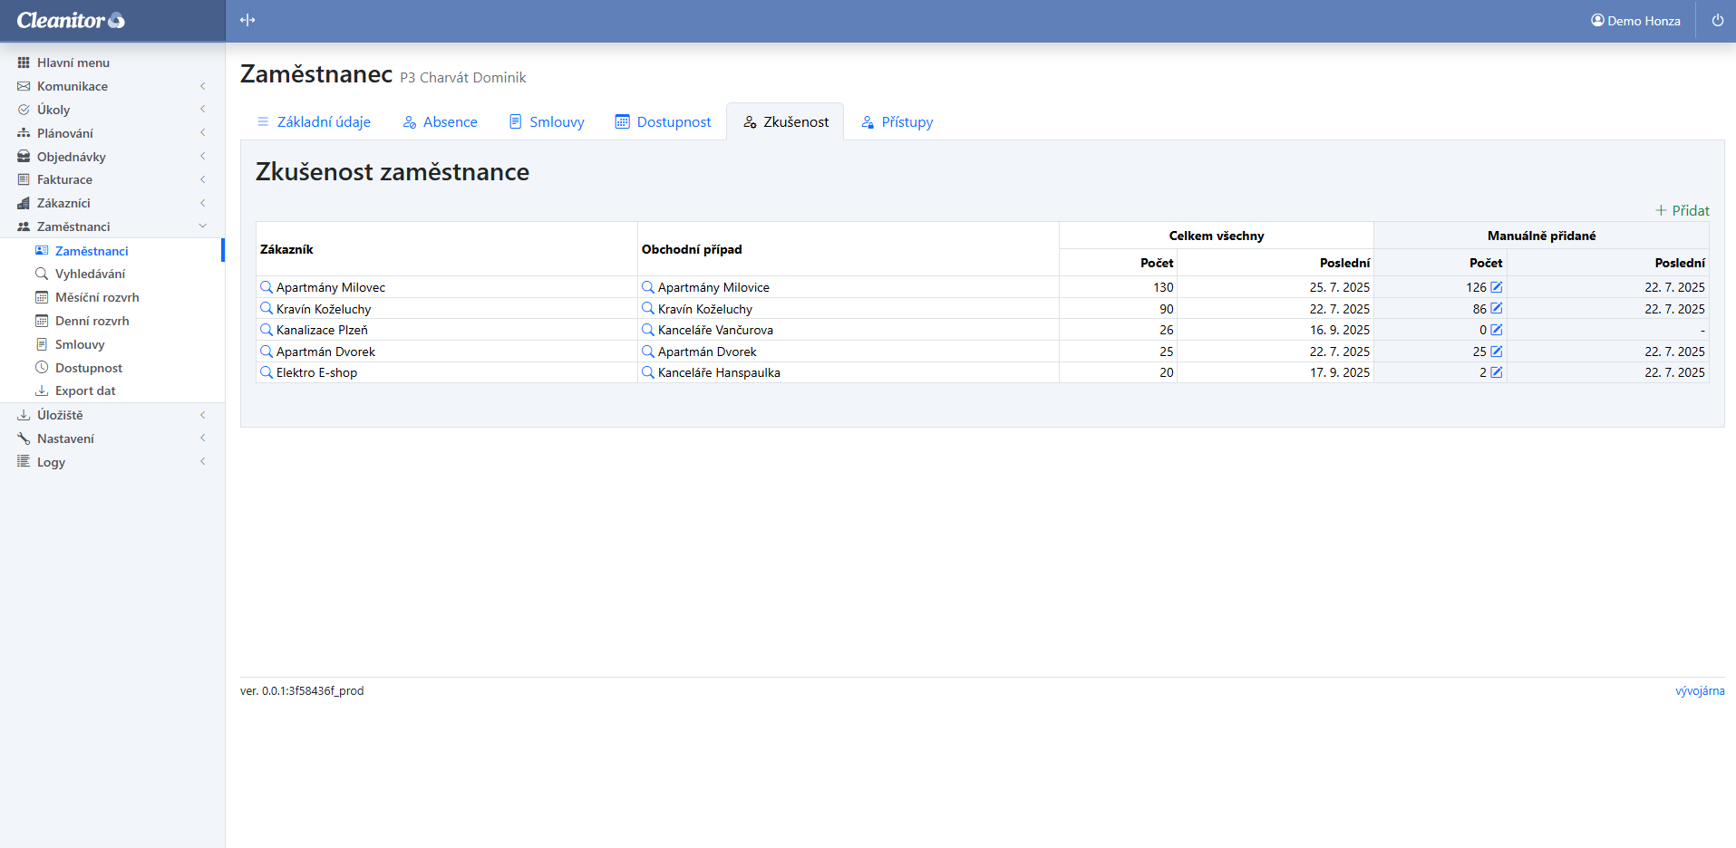The width and height of the screenshot is (1736, 848).
Task: Click the Cleanitor logo
Action: coord(71,20)
